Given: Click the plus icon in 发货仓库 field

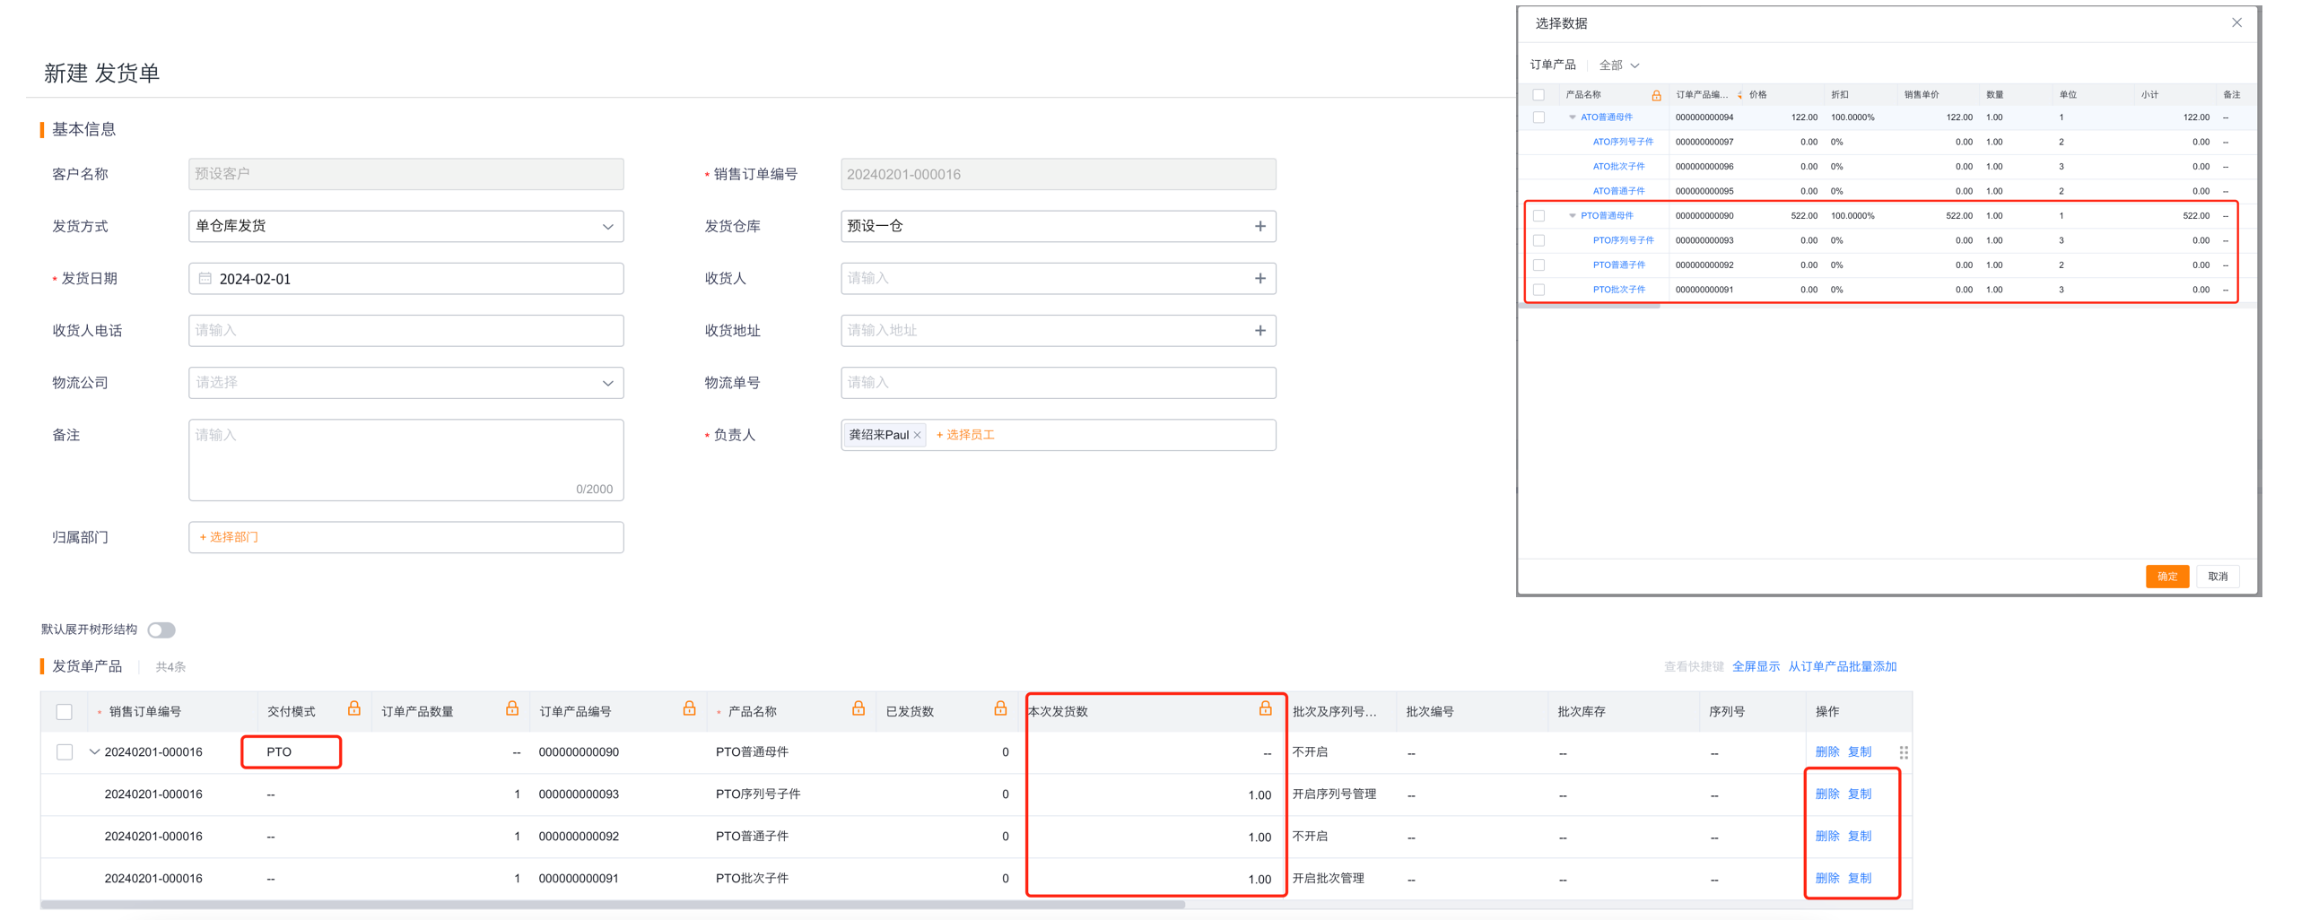Looking at the screenshot, I should point(1259,226).
